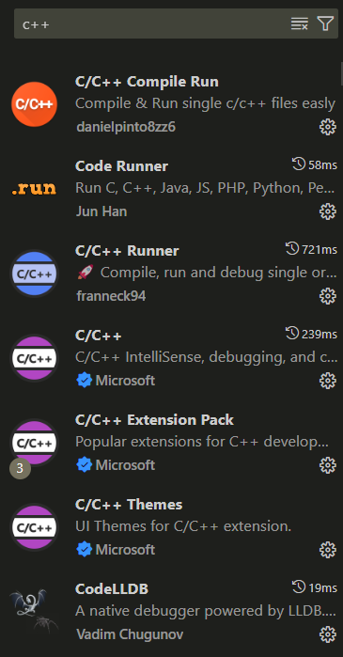
Task: Open the manage gear for C/C++ Compile Run
Action: point(328,127)
